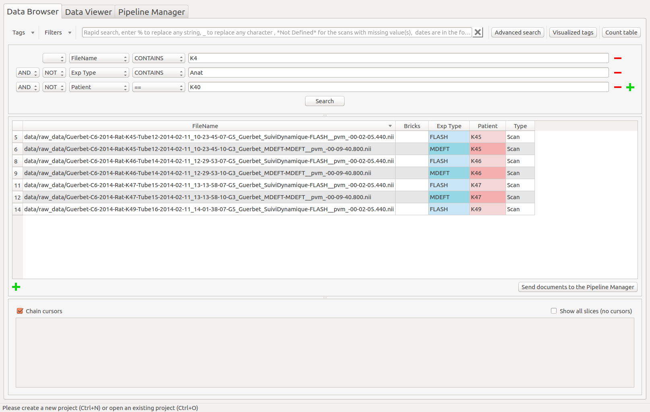Open the NOT combo box on the Exp Type row
The width and height of the screenshot is (650, 412).
[x=54, y=73]
